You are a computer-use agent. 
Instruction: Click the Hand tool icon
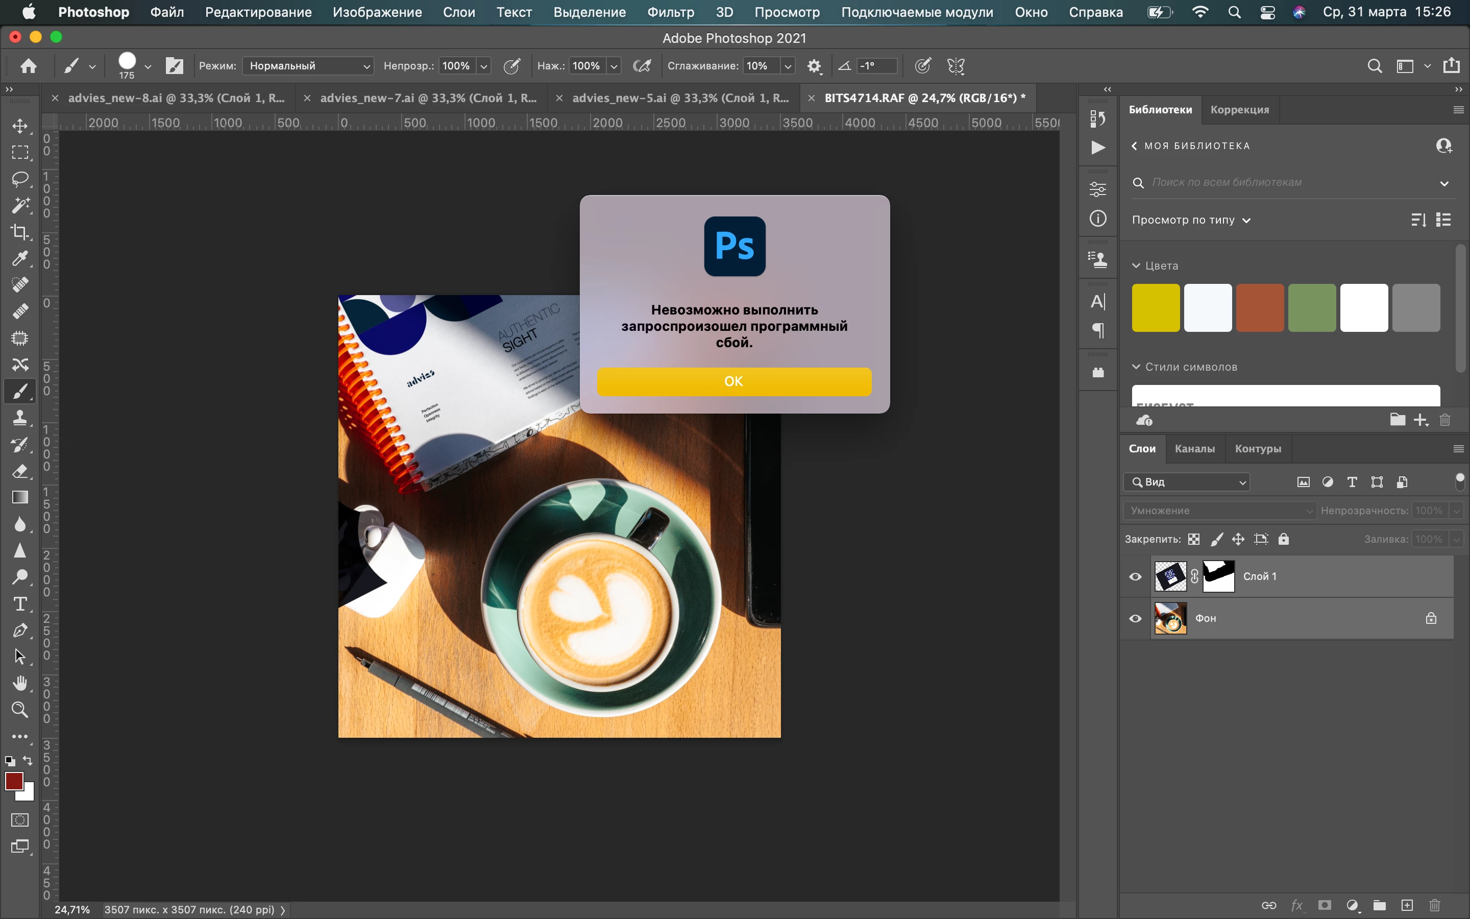20,683
